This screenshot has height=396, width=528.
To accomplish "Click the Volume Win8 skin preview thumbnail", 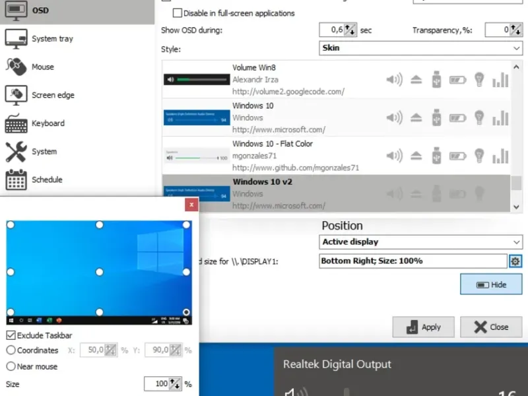I will [x=197, y=79].
